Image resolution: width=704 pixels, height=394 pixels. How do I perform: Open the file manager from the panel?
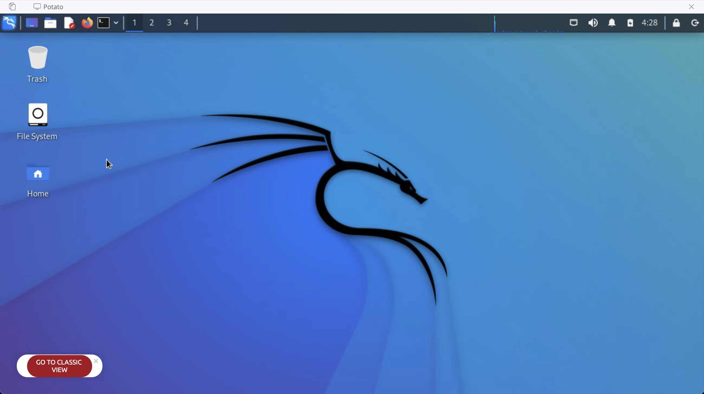click(50, 23)
